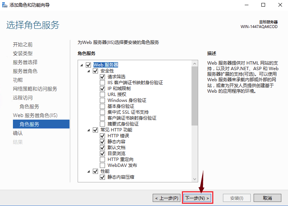The image size is (288, 206).
Task: Click the scroll-up arrow of the role services list
Action: (x=194, y=63)
